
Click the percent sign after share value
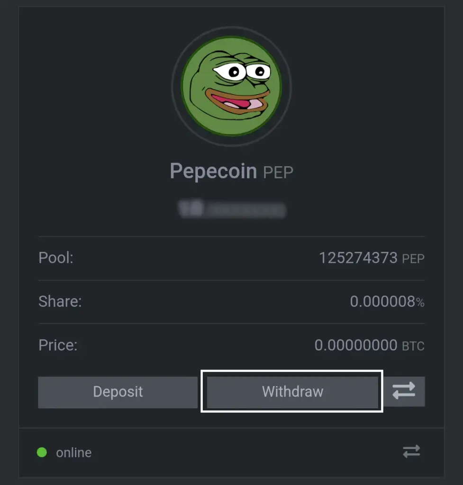pos(420,303)
